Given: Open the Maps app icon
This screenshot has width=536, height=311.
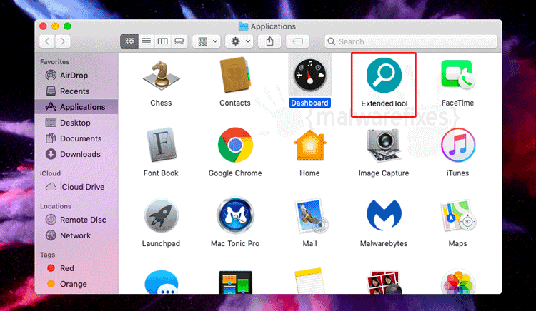Looking at the screenshot, I should click(457, 215).
